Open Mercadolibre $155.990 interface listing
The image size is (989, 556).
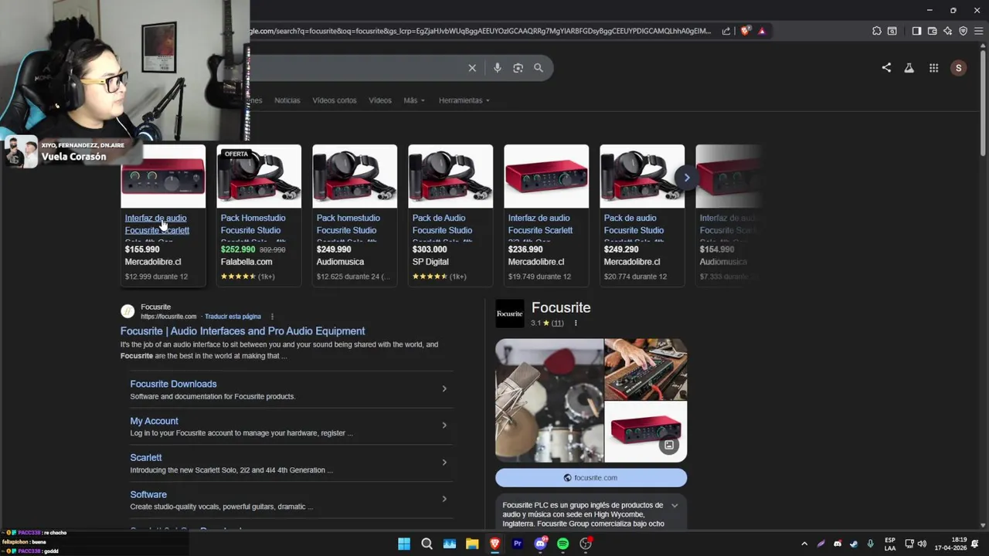click(163, 215)
